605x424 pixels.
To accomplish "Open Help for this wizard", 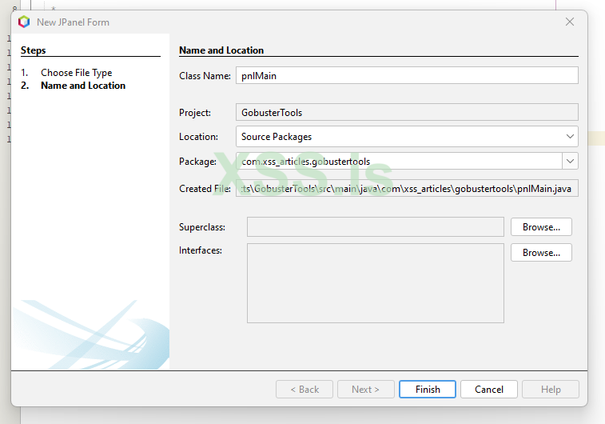I will 551,390.
